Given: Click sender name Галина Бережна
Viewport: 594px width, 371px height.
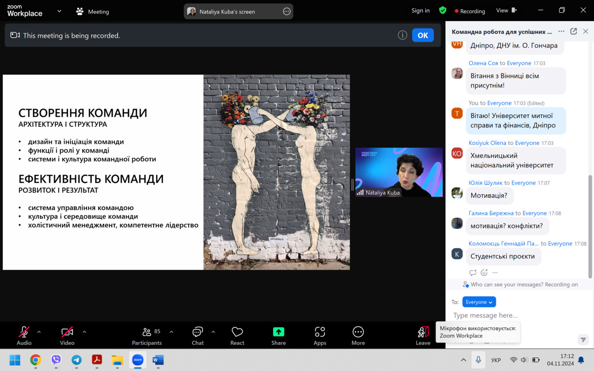Looking at the screenshot, I should 491,213.
